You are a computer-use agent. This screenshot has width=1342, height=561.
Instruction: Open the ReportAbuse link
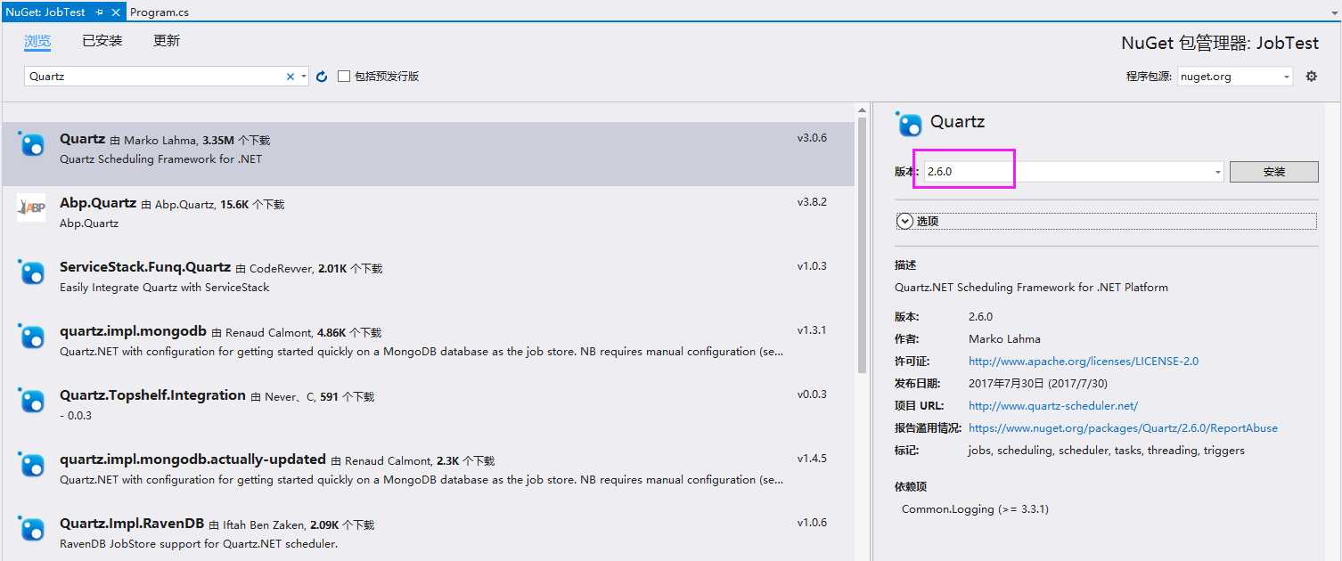[x=1123, y=428]
